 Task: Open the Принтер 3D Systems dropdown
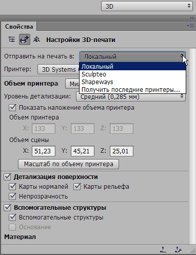58,69
